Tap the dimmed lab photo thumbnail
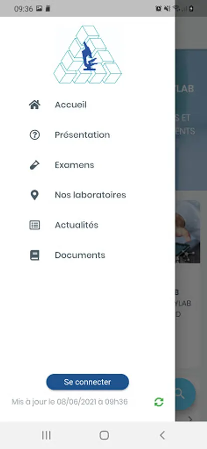This screenshot has width=207, height=449. pyautogui.click(x=188, y=231)
